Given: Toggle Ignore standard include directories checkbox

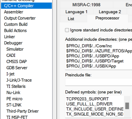Looking at the screenshot, I should 67,30.
